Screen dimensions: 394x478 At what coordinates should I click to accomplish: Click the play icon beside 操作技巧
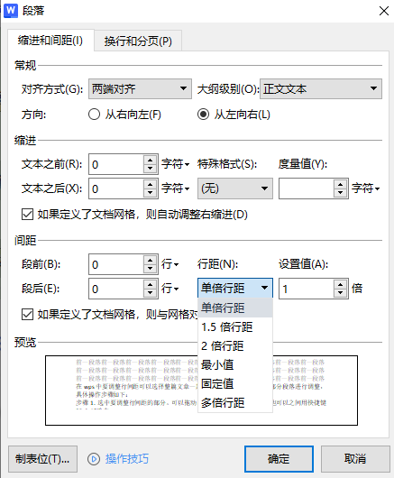coord(94,459)
